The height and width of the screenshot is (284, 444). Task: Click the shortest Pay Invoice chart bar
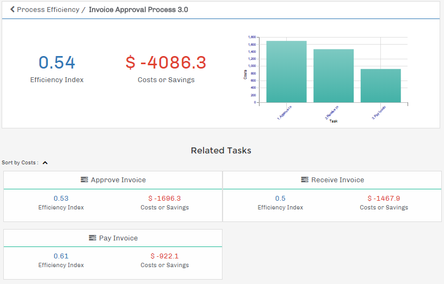tap(380, 85)
